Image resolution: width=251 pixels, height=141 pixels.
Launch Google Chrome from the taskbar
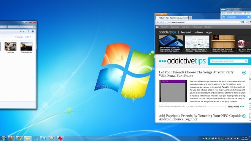coord(19,138)
